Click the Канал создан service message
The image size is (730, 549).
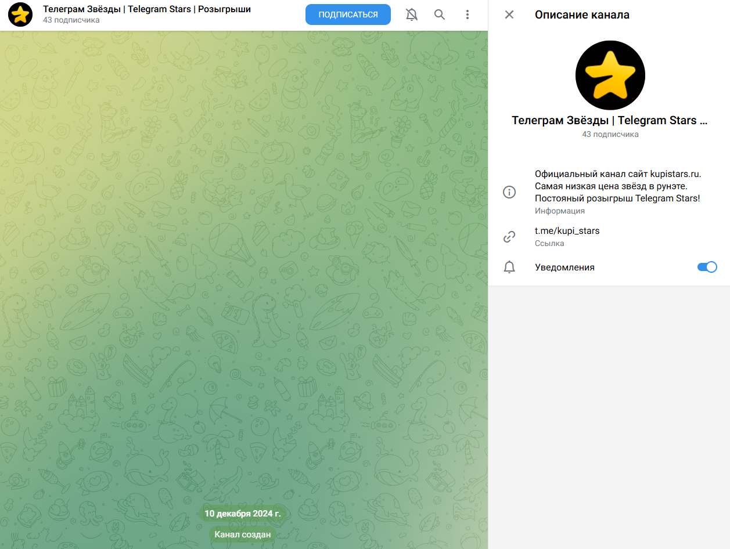coord(243,534)
